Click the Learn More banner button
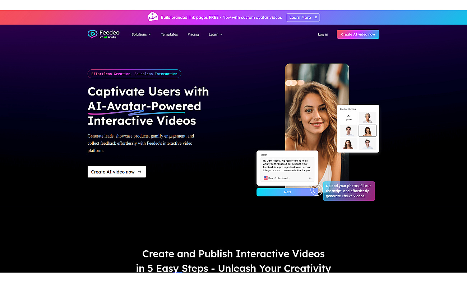Image resolution: width=467 pixels, height=283 pixels. pyautogui.click(x=303, y=17)
